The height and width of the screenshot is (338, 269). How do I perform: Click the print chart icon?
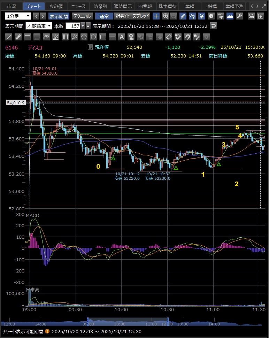point(251,16)
